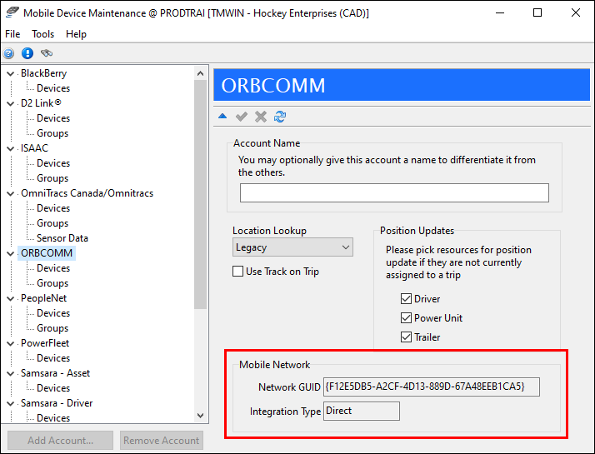The image size is (595, 454).
Task: Click the grey checkmark save icon
Action: (x=242, y=117)
